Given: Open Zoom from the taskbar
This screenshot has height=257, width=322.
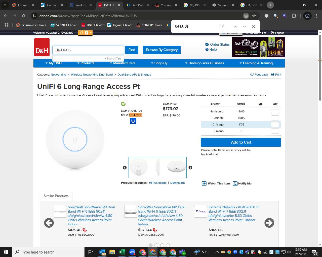Looking at the screenshot, I should 132,252.
